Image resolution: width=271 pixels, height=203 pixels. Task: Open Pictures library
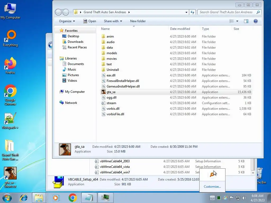(x=73, y=75)
